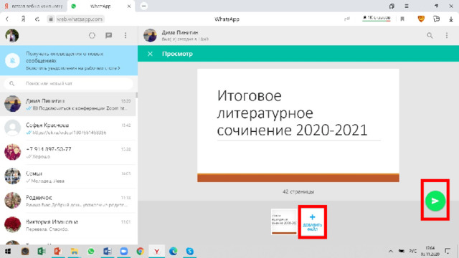Open a new tab next to the WhatsApp tab
This screenshot has width=459, height=258.
point(143,6)
